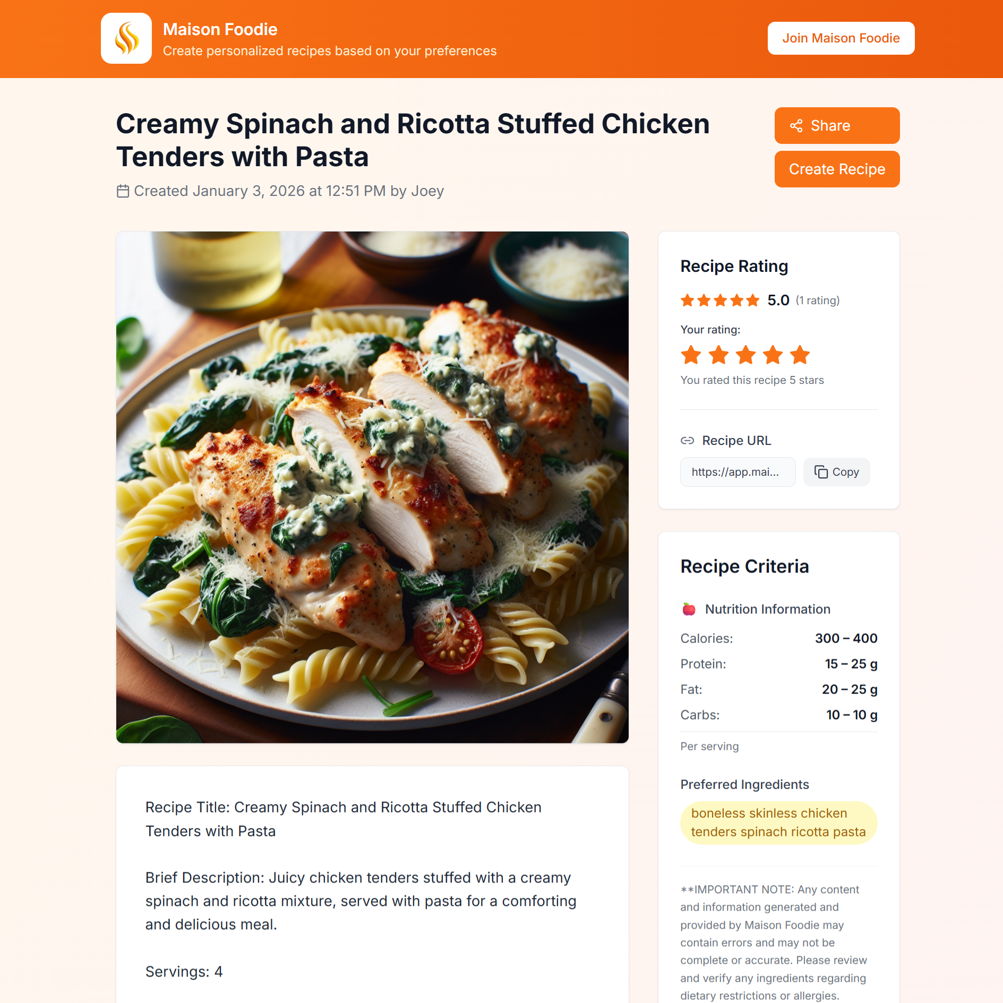Click the chain link icon next to Recipe URL
This screenshot has height=1003, width=1003.
(x=687, y=440)
